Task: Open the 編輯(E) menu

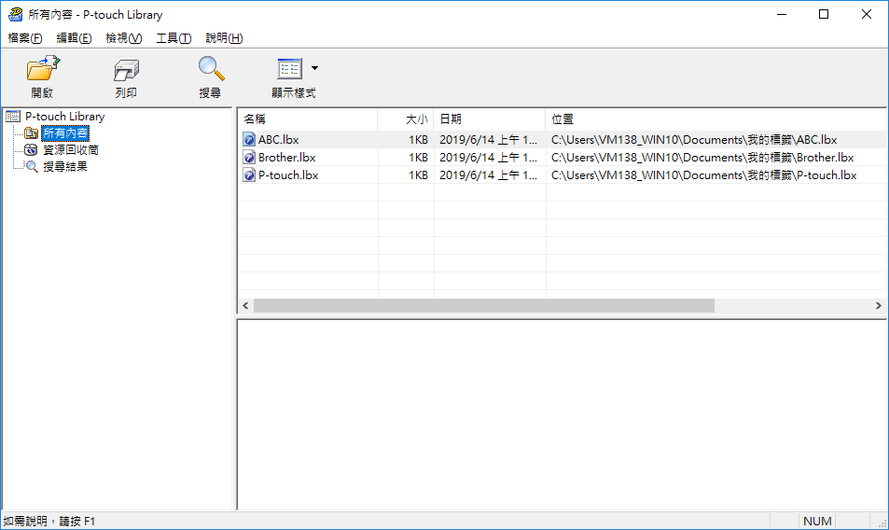Action: click(74, 38)
